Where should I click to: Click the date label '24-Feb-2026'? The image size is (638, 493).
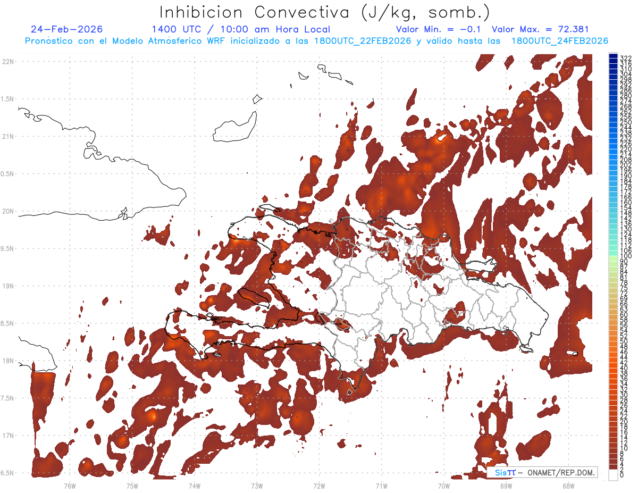pos(67,29)
